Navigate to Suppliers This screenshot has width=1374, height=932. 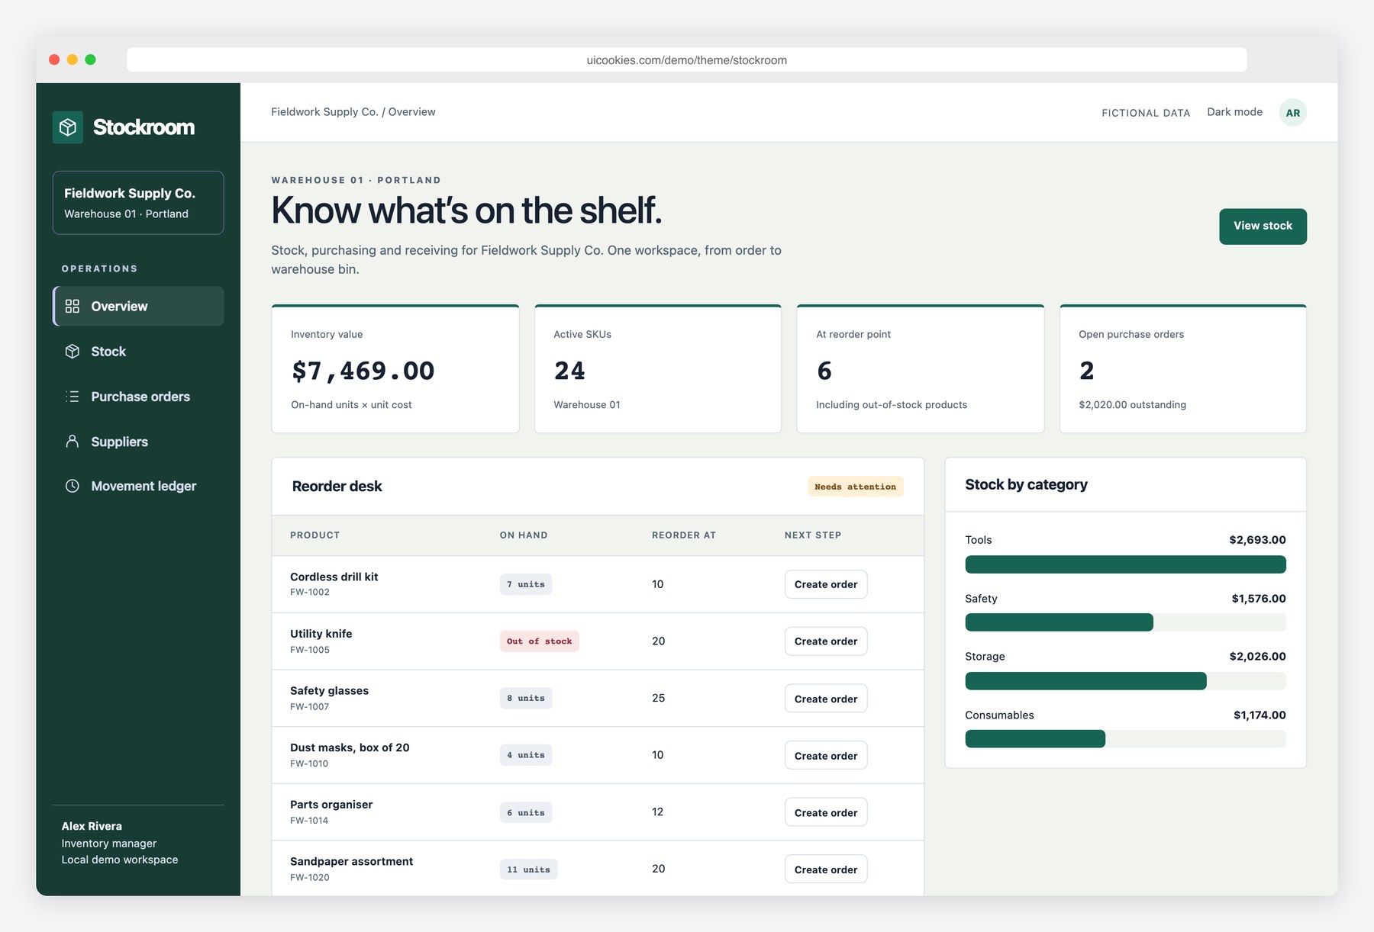pyautogui.click(x=138, y=442)
